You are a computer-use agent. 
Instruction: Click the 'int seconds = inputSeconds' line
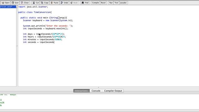tap(39, 42)
